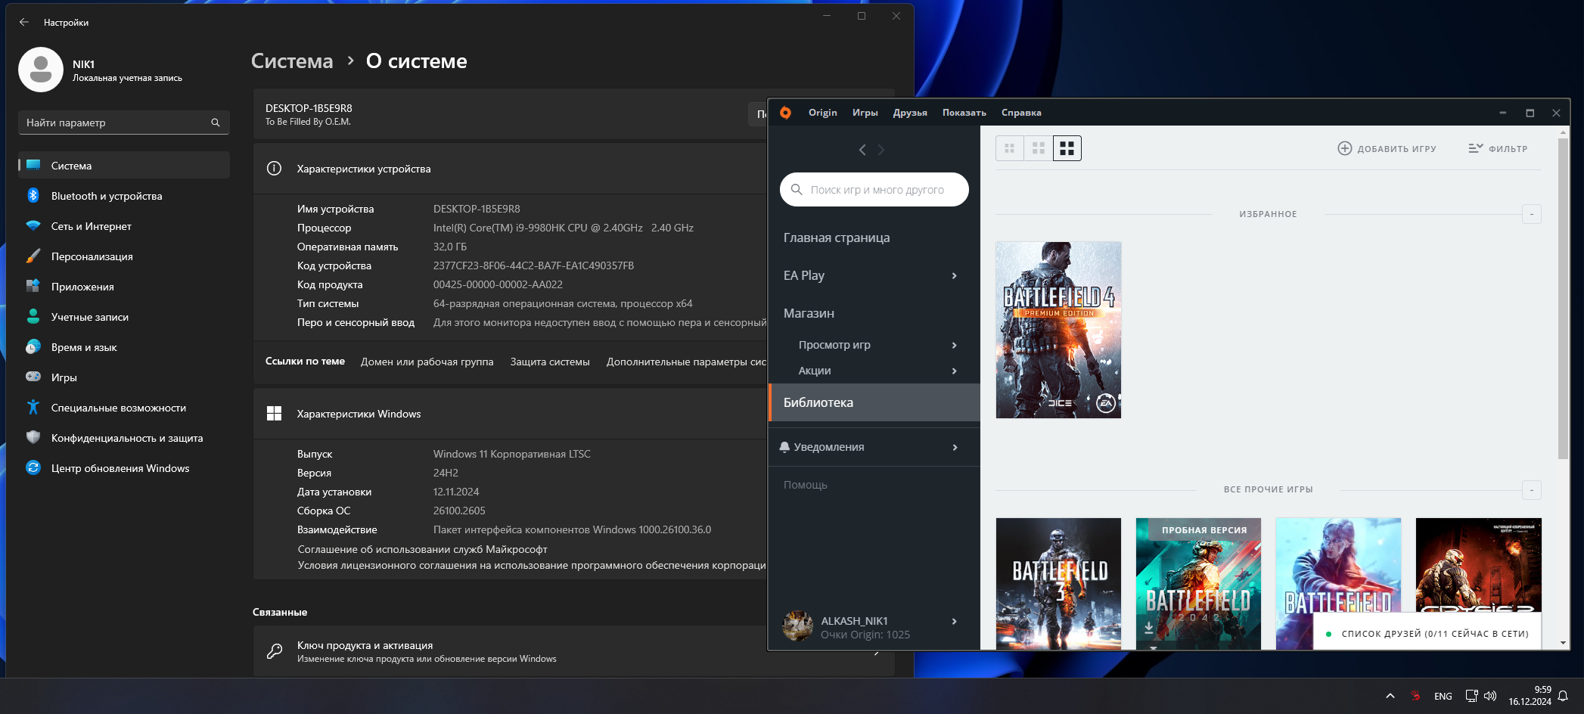Collapse the Избранное section
The width and height of the screenshot is (1584, 714).
tap(1532, 214)
